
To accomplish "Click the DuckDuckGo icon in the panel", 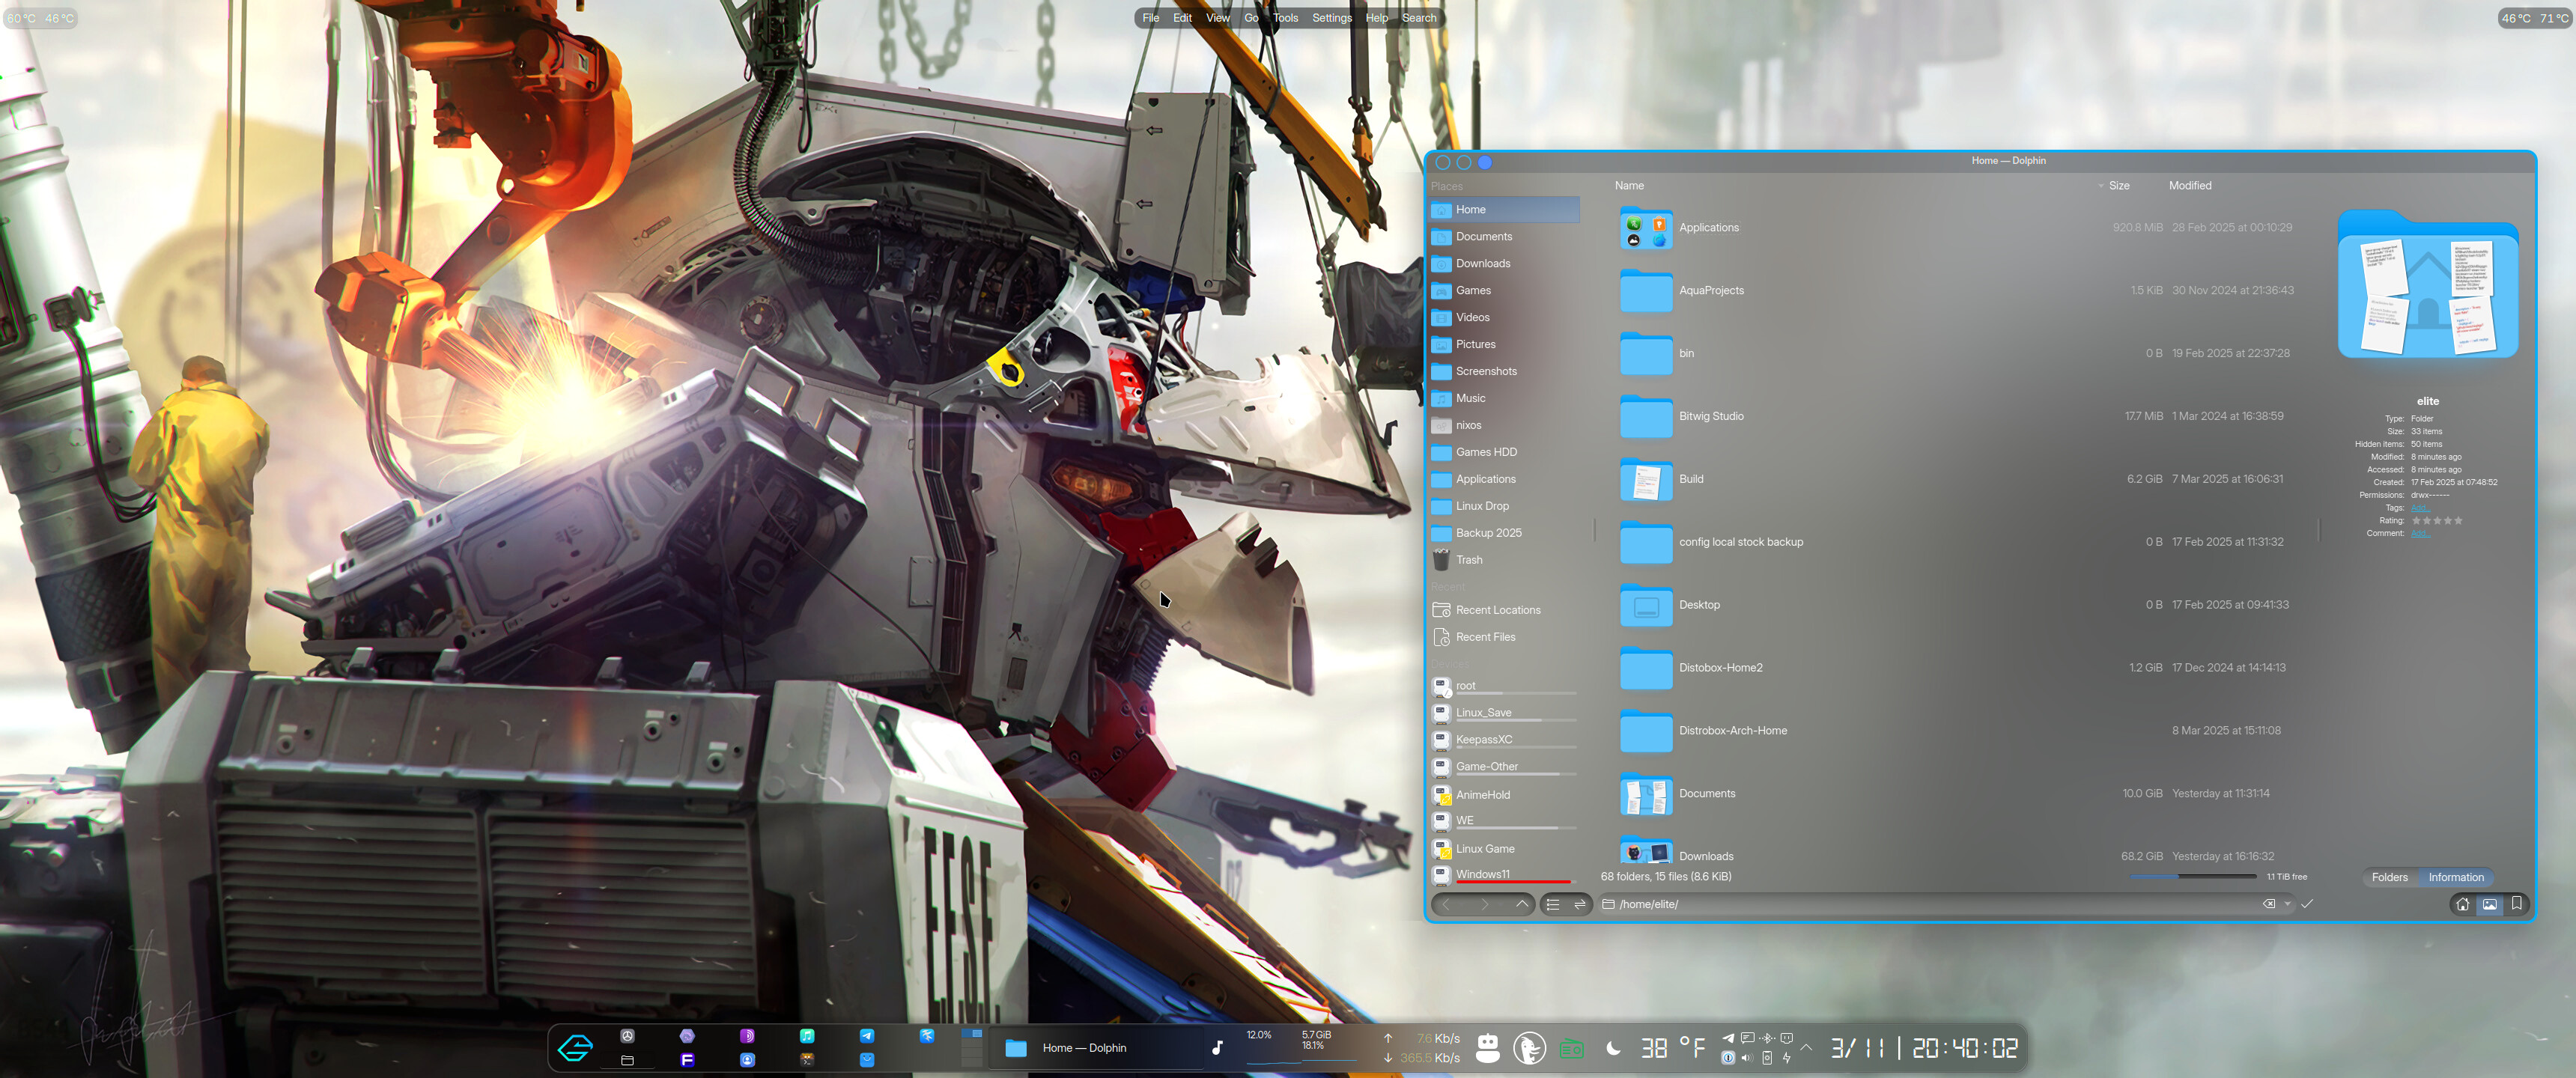I will pyautogui.click(x=1529, y=1048).
